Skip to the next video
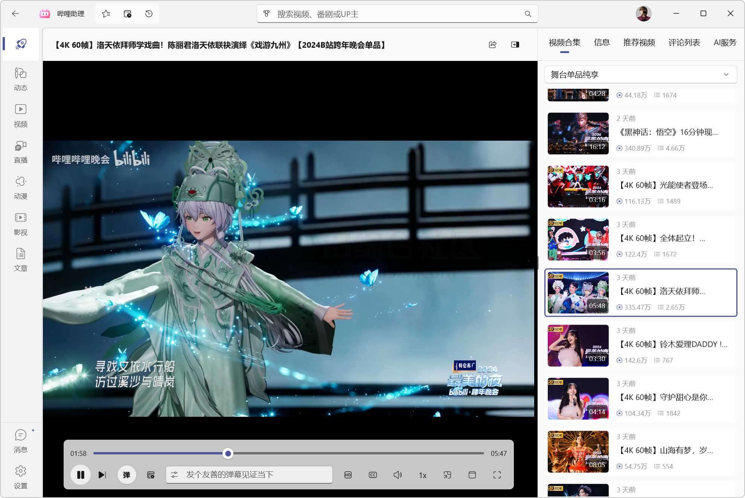The width and height of the screenshot is (745, 498). click(102, 475)
